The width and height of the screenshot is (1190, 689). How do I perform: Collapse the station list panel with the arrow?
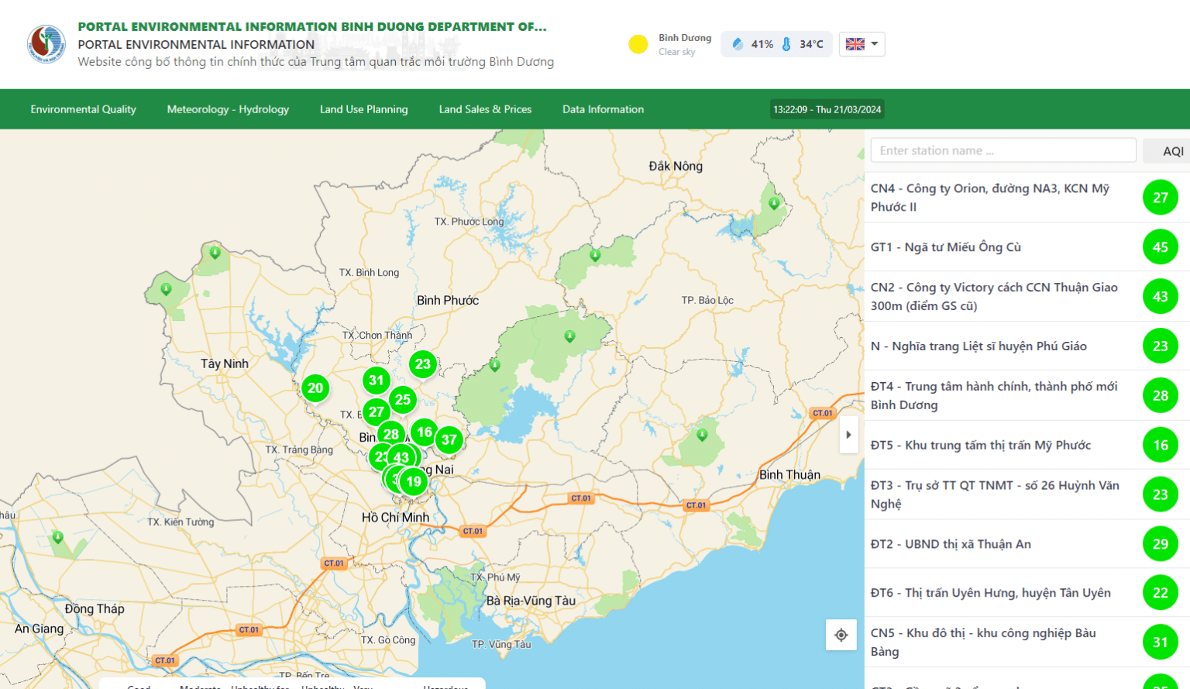[x=848, y=436]
